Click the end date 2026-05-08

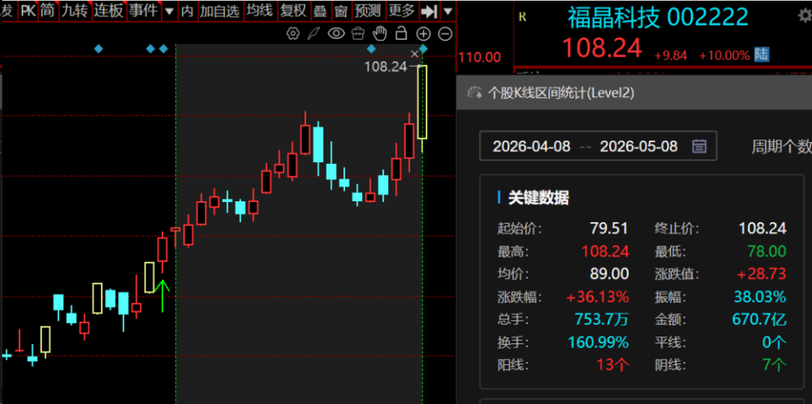point(639,146)
